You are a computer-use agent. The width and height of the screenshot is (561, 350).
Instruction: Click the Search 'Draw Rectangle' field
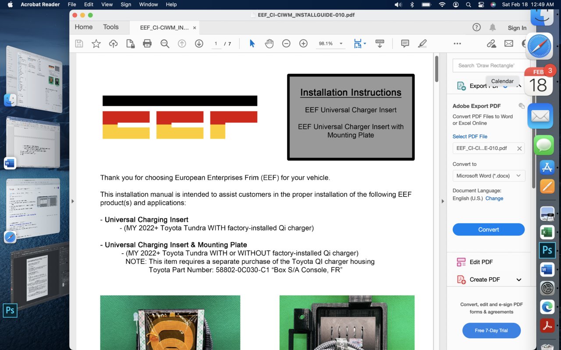490,66
